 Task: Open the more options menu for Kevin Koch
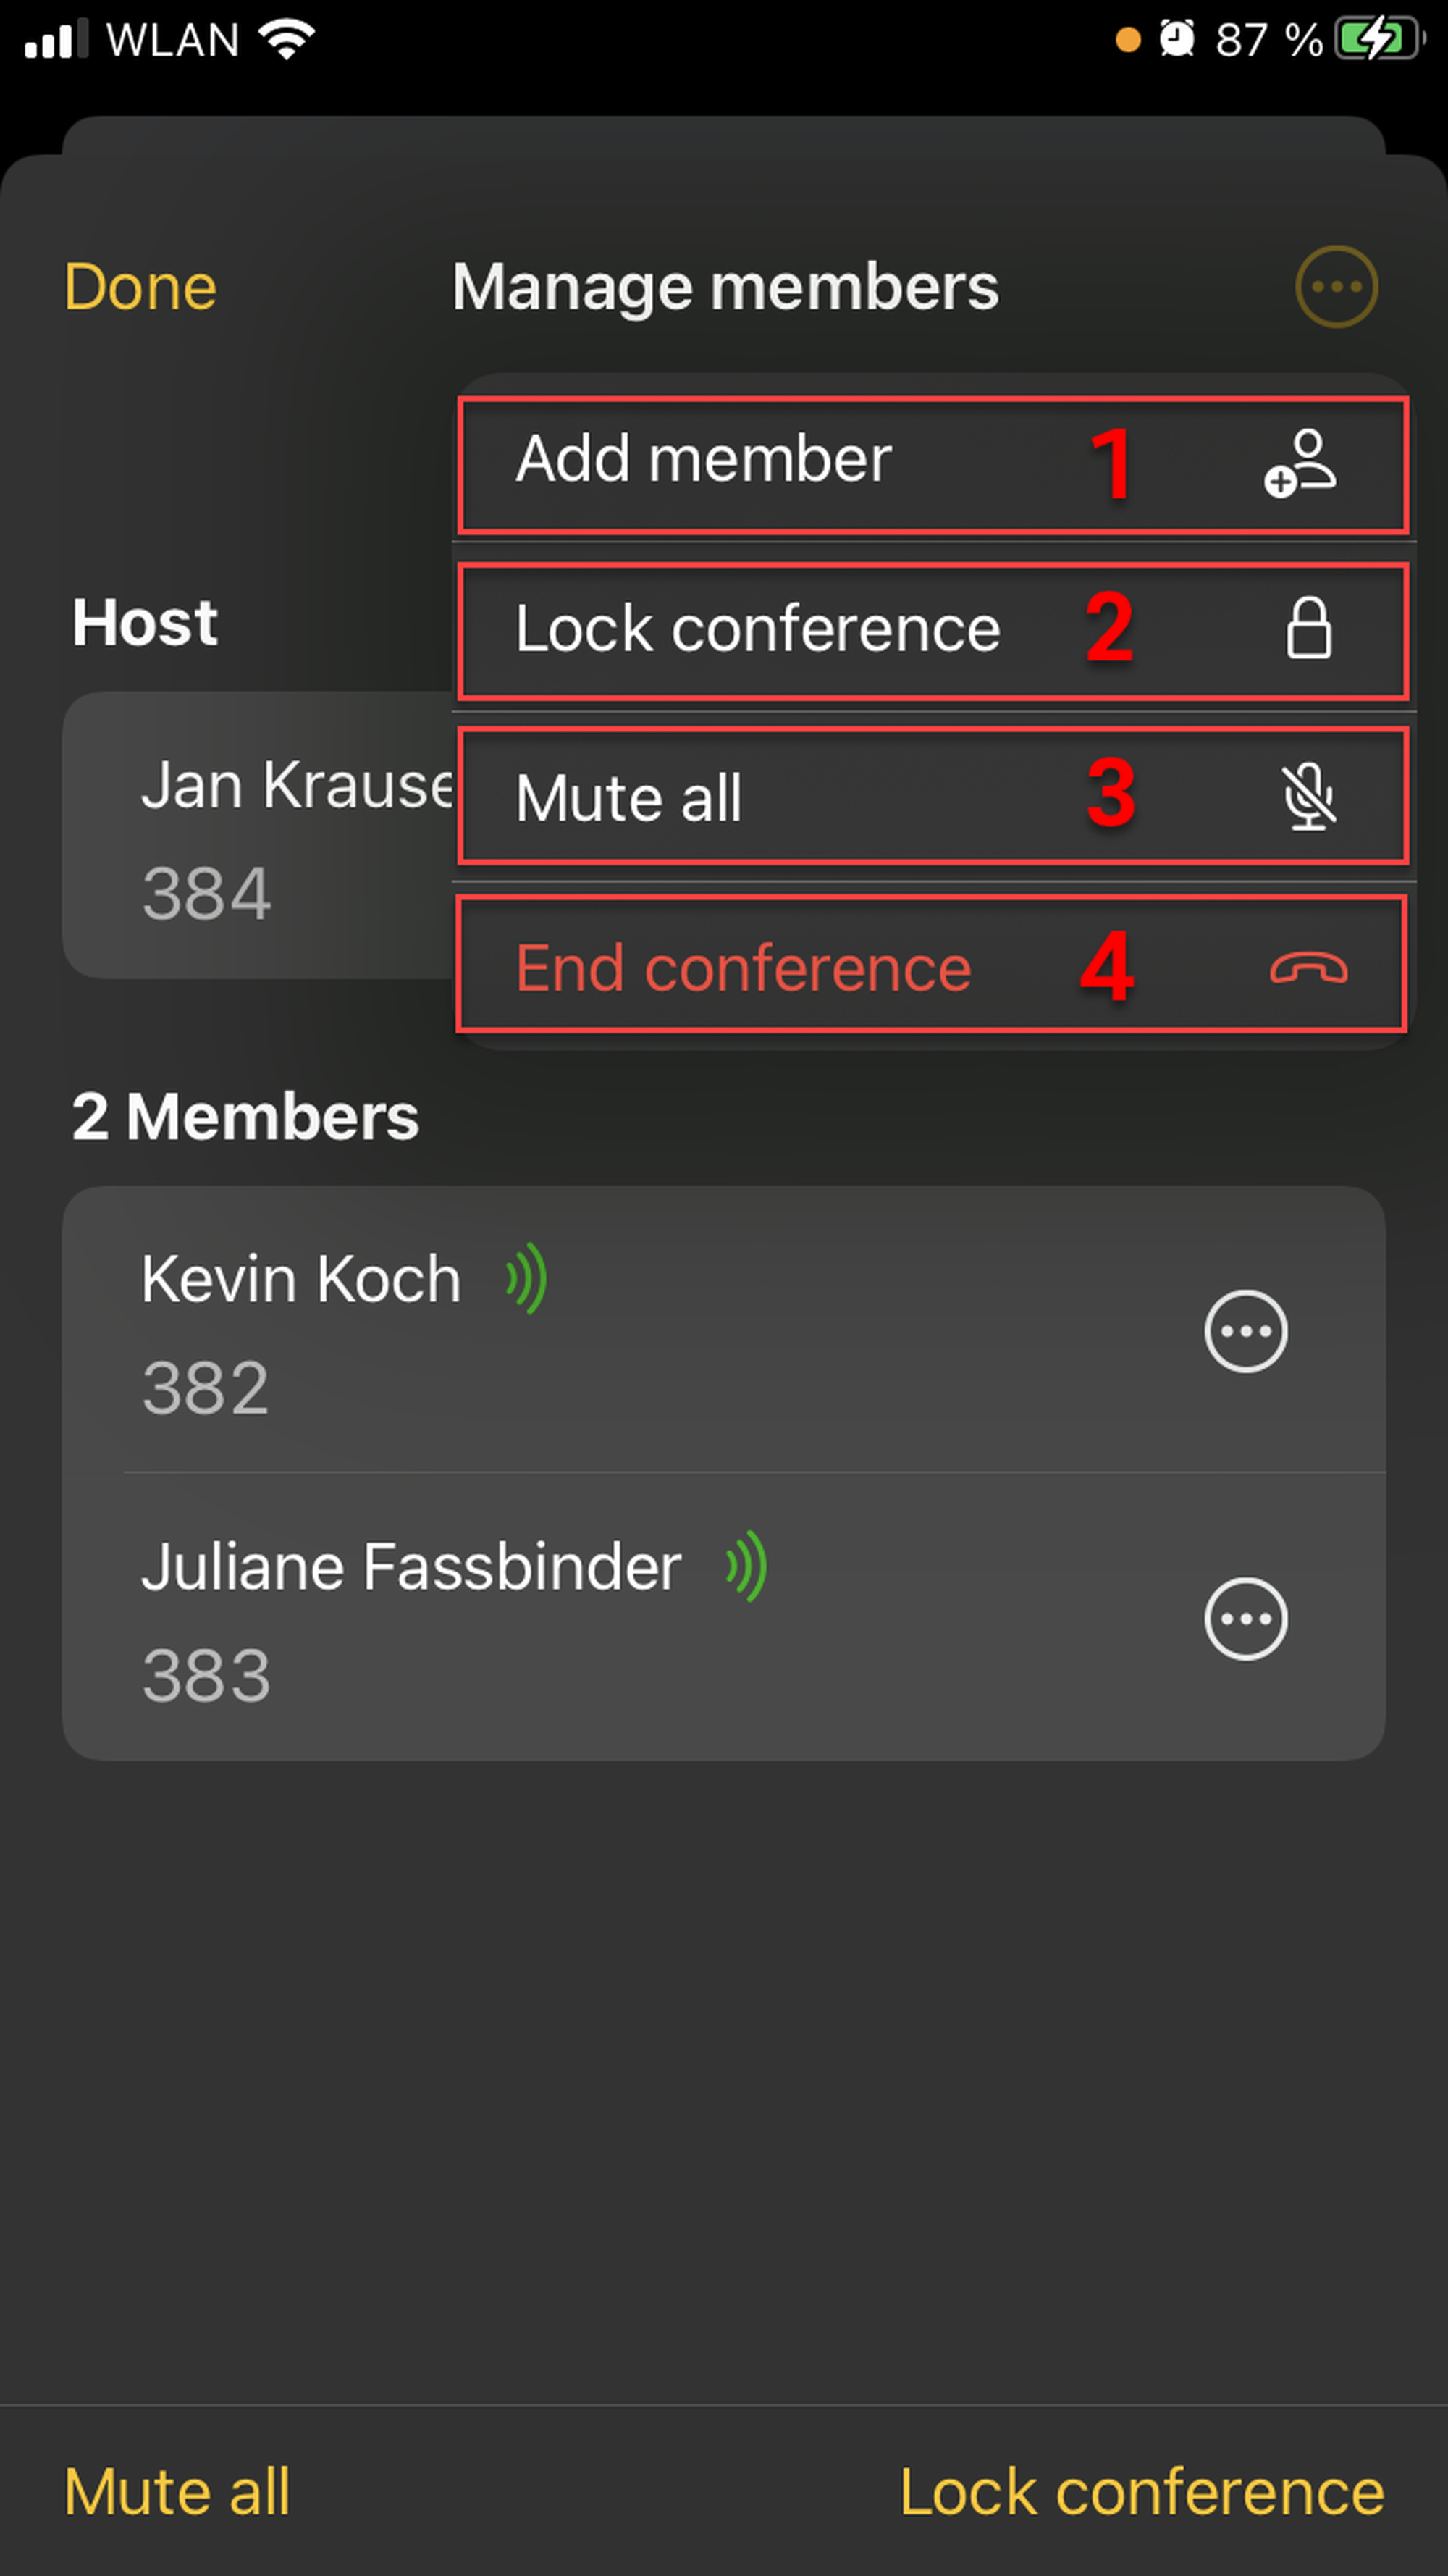coord(1245,1331)
